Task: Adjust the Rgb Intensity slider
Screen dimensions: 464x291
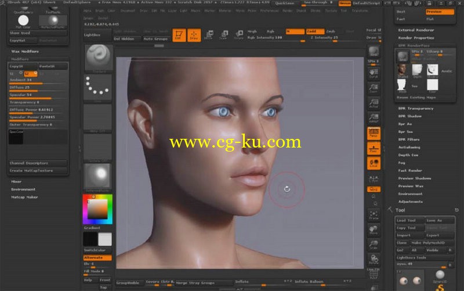Action: 276,38
